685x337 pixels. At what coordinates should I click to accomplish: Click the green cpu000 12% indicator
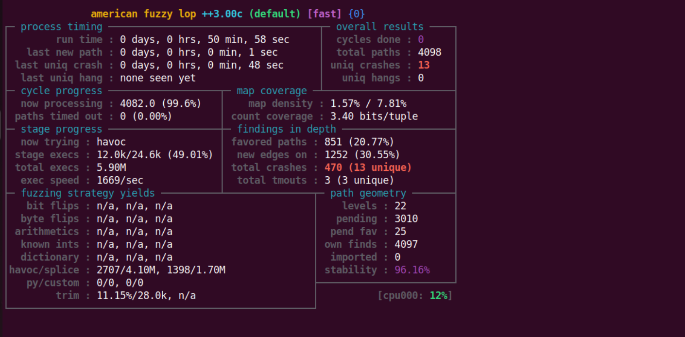pyautogui.click(x=415, y=295)
